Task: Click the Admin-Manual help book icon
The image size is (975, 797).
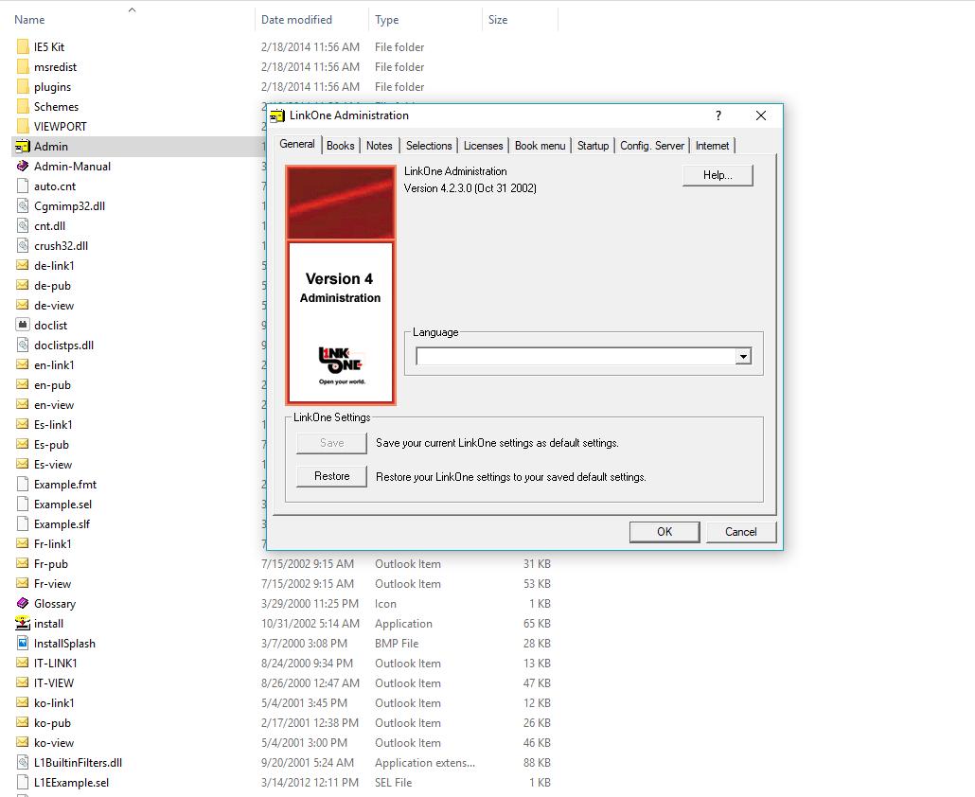Action: (x=23, y=166)
